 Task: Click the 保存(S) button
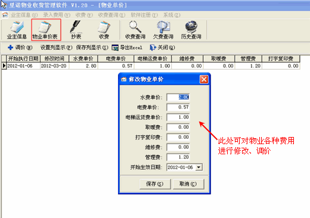[x=155, y=184]
